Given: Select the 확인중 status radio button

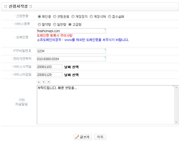Looking at the screenshot, I should pos(39,17).
